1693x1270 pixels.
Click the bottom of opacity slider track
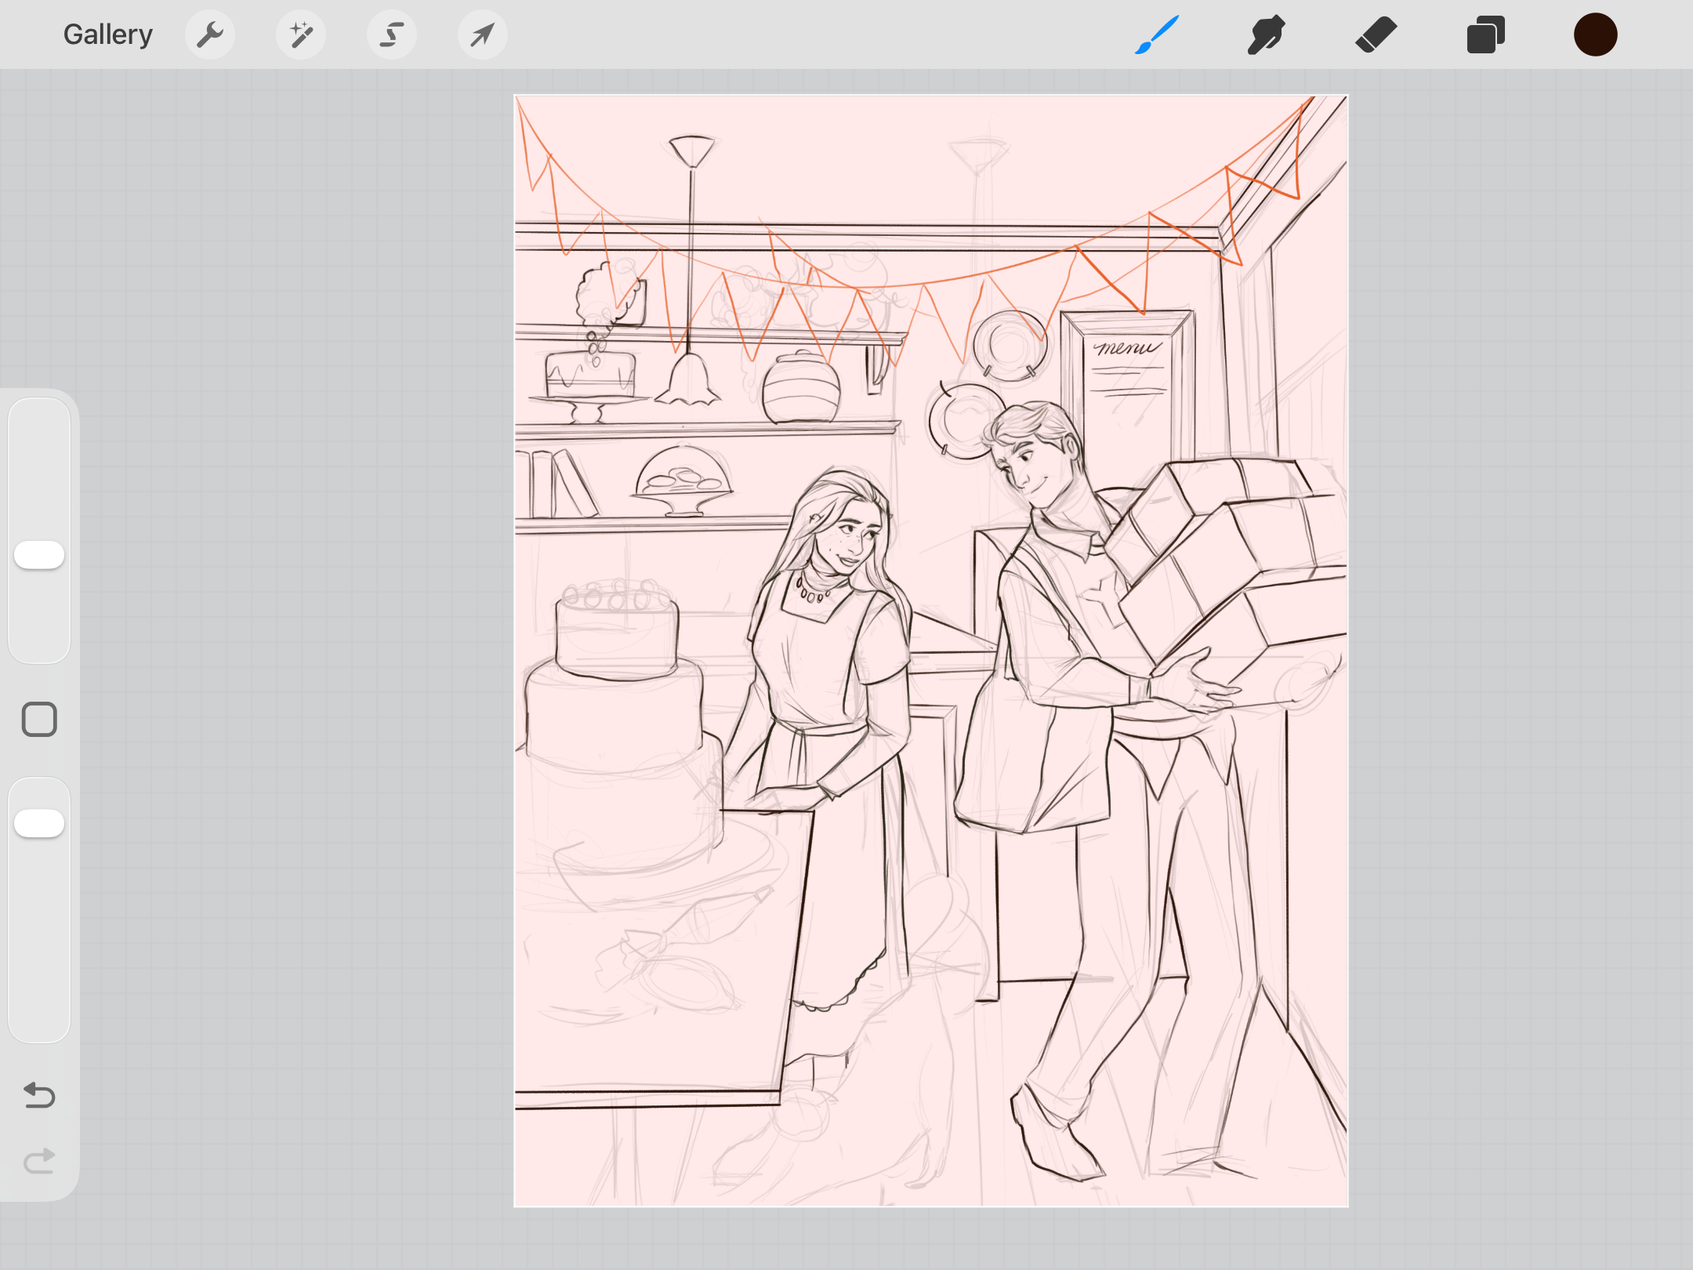pos(39,1023)
